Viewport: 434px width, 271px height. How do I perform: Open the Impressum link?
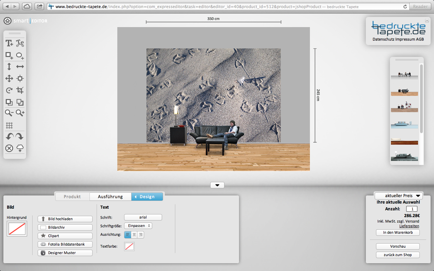[405, 39]
